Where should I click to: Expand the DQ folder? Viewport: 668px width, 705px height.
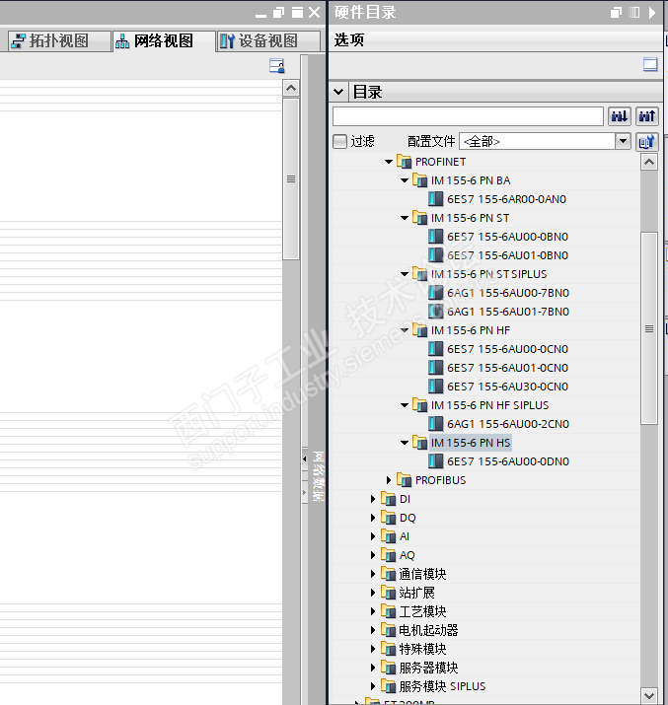click(x=373, y=518)
